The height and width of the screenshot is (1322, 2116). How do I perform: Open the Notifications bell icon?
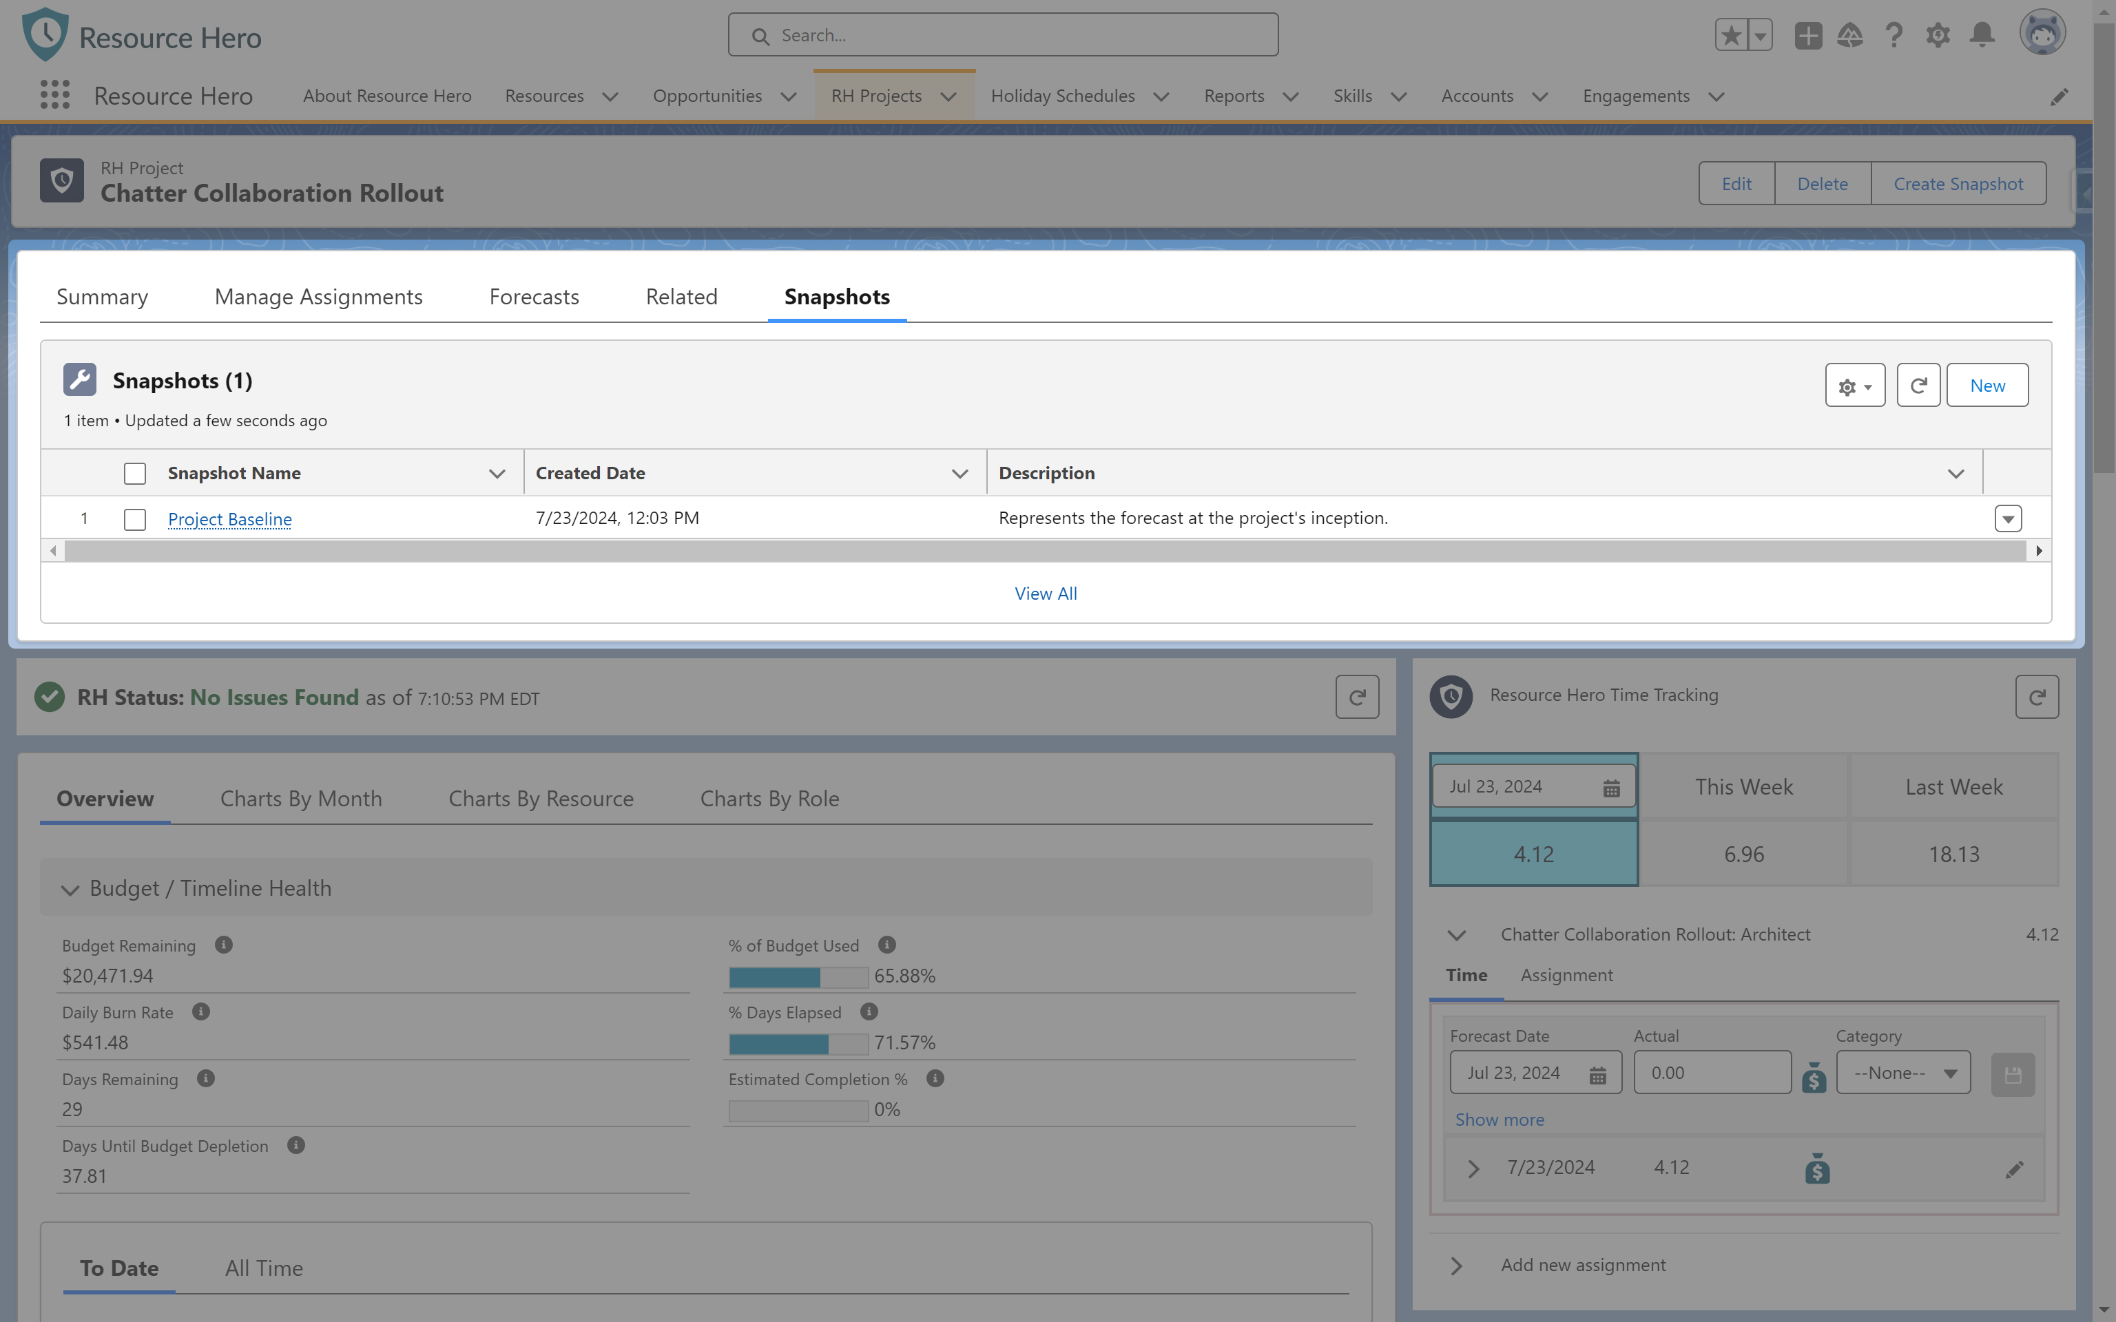point(1982,36)
